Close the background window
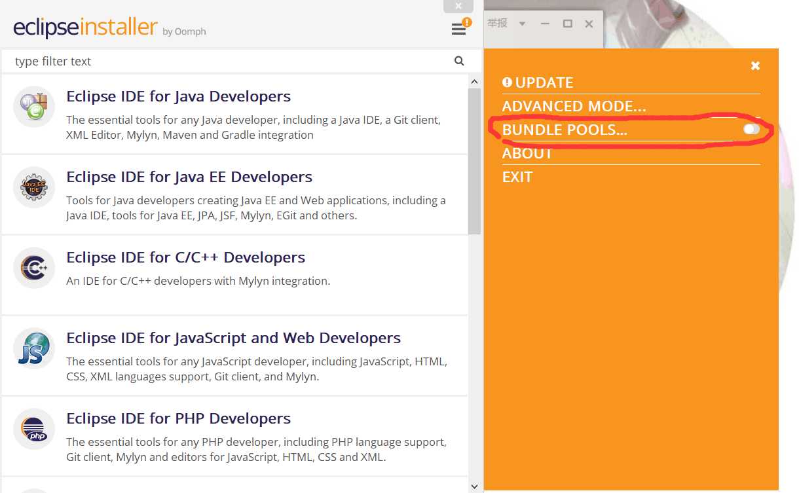 coord(589,24)
